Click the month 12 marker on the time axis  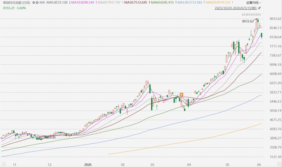[50, 164]
